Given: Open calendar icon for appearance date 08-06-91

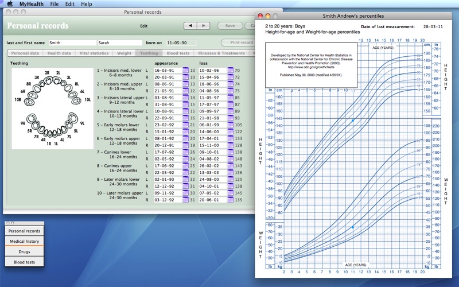Looking at the screenshot, I should click(x=185, y=84).
